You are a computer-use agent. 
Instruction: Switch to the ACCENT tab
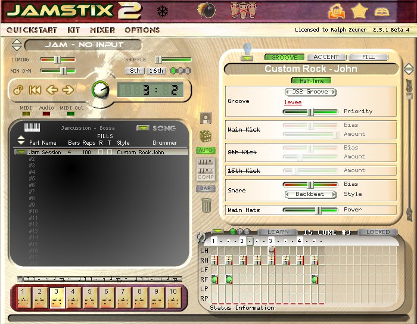point(326,57)
